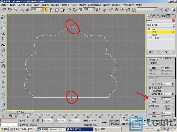Toggle the 绑定末点 checkbox
The image size is (177, 132).
pos(163,74)
